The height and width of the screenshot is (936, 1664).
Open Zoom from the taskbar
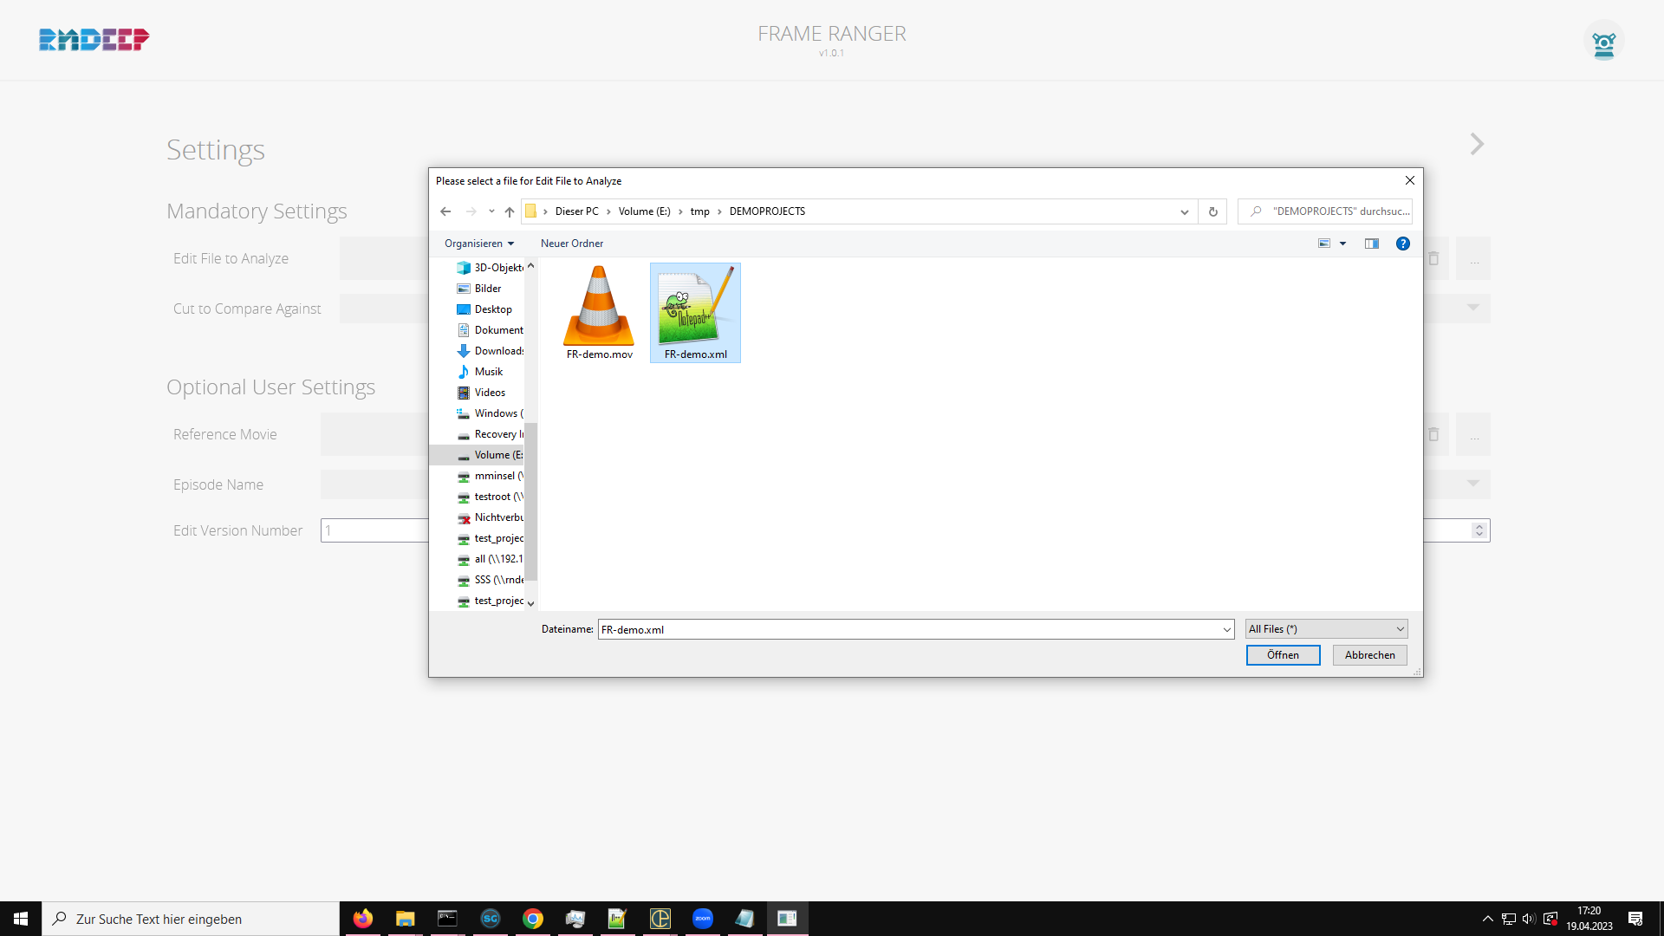(702, 919)
